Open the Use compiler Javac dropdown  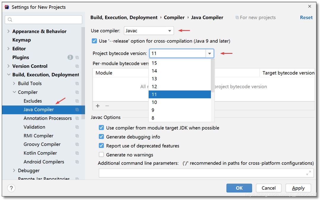point(149,30)
